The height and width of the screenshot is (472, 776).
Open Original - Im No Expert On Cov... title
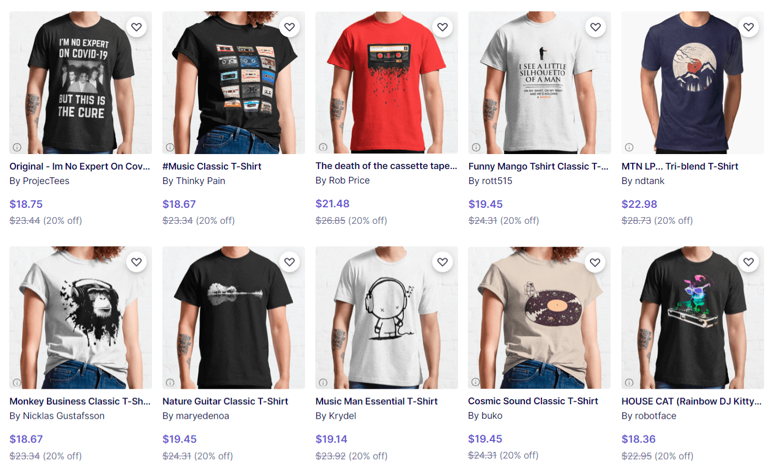pyautogui.click(x=80, y=166)
